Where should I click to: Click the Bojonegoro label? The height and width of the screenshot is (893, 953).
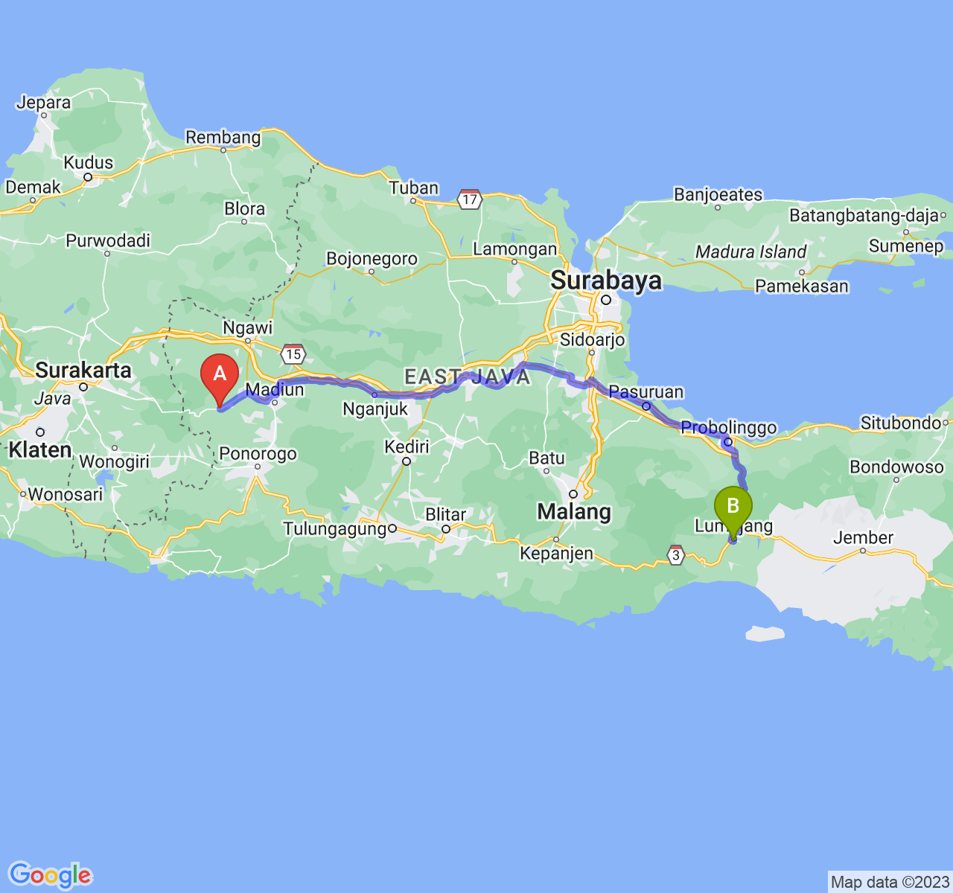point(372,259)
